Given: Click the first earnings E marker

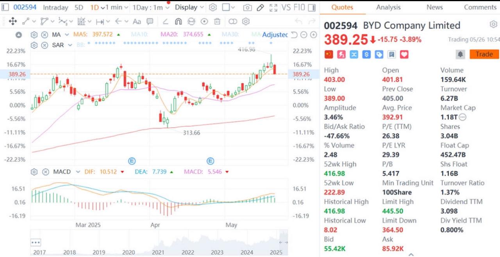Looking at the screenshot, I should 132,161.
